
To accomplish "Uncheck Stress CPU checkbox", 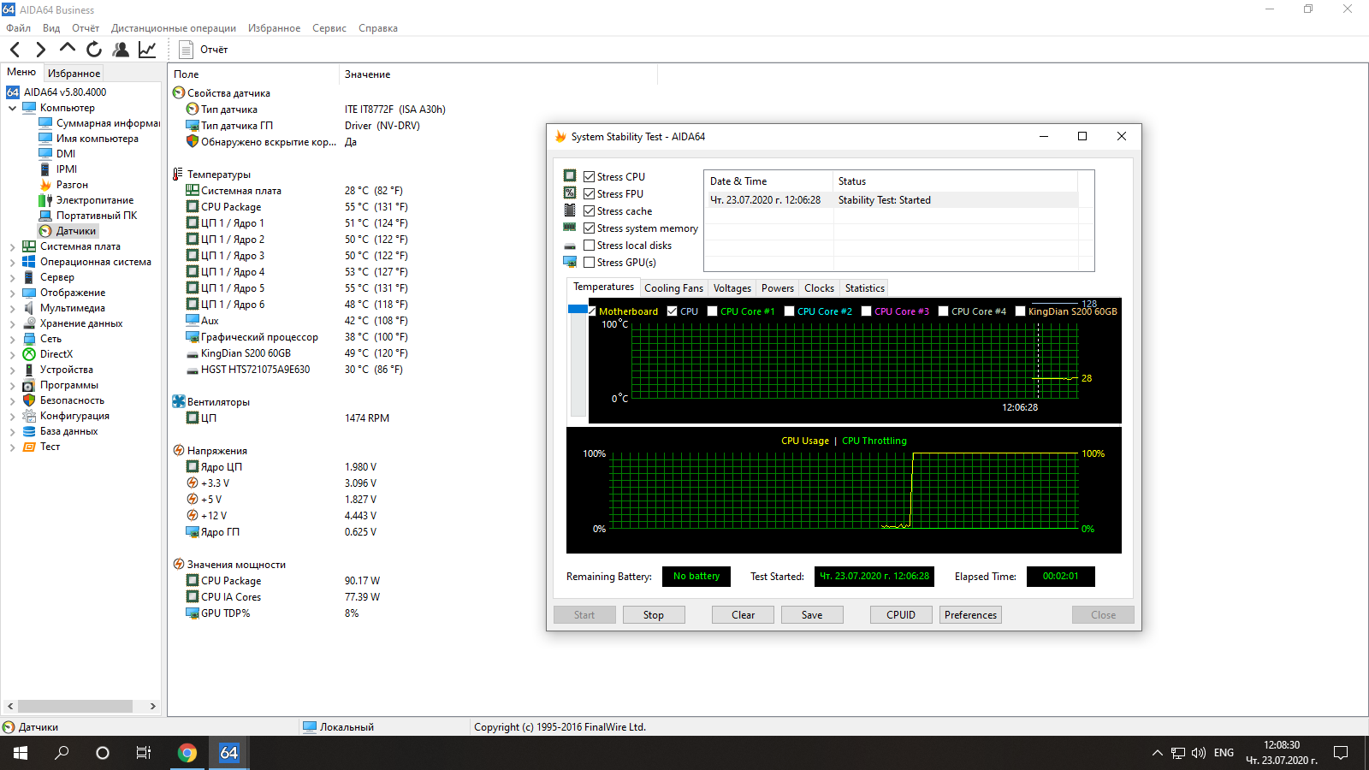I will (590, 177).
